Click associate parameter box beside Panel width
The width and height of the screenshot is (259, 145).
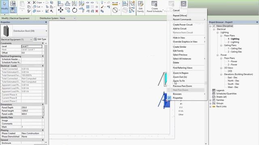coord(43,114)
